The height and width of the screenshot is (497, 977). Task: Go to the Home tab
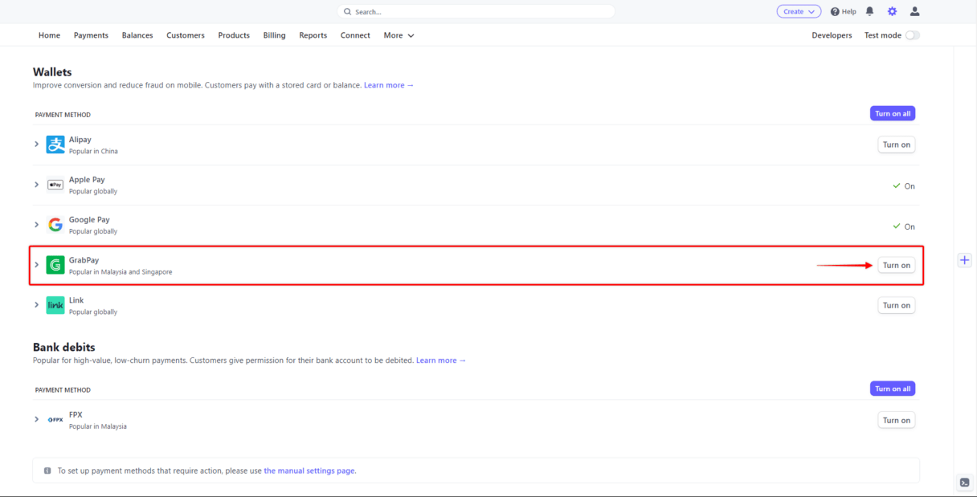(x=49, y=35)
